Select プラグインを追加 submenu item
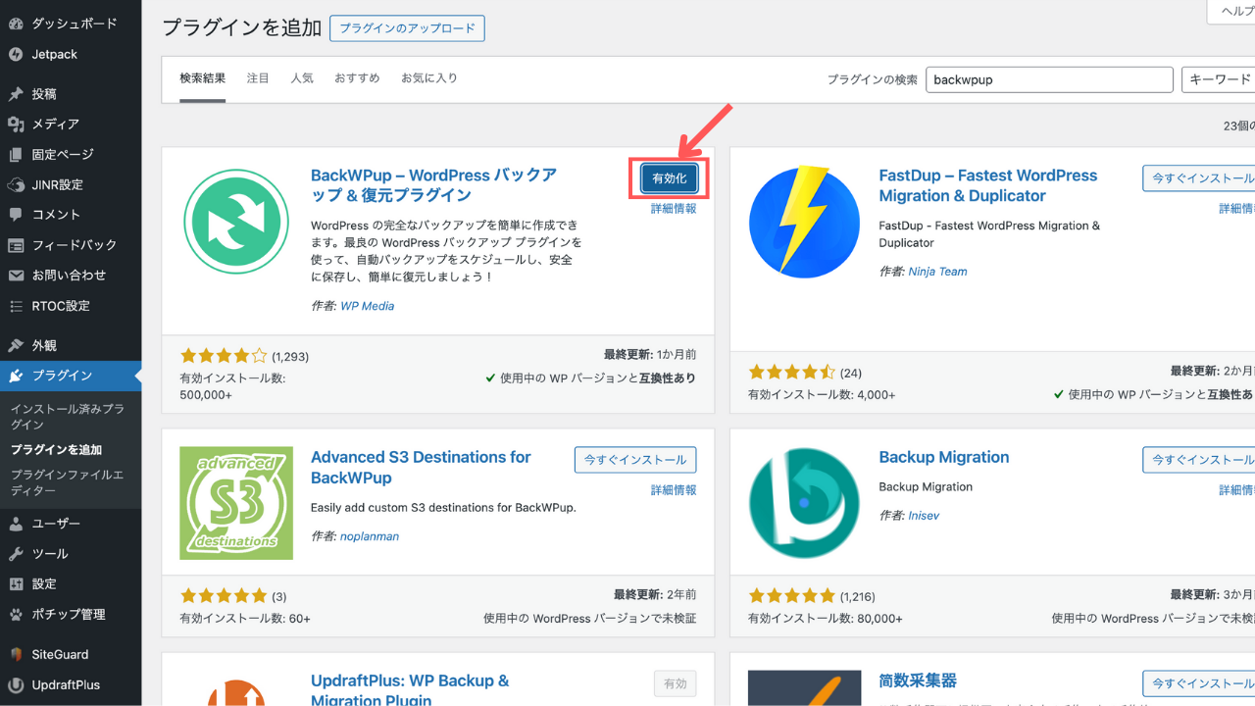 [56, 450]
